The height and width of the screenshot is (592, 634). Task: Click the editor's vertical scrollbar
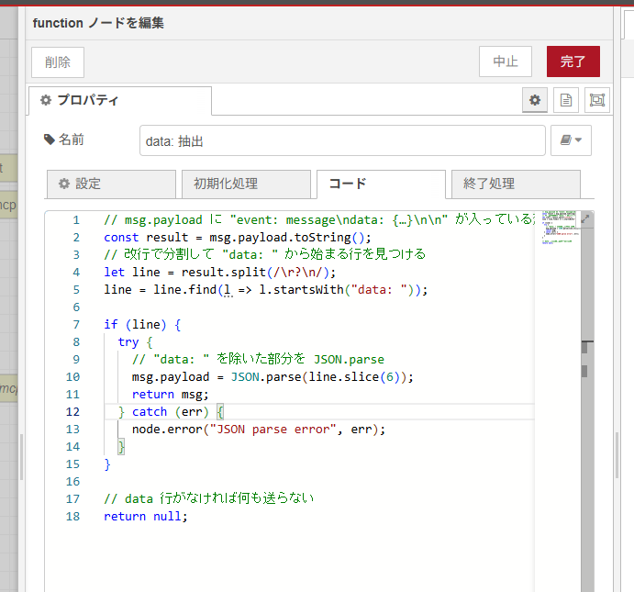tap(585, 367)
